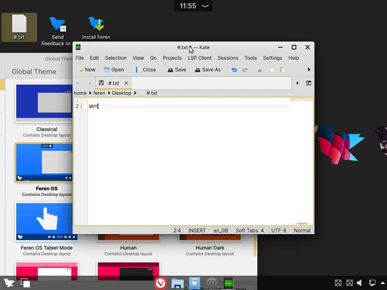Click the New document toolbar button
Image resolution: width=387 pixels, height=290 pixels.
[87, 70]
